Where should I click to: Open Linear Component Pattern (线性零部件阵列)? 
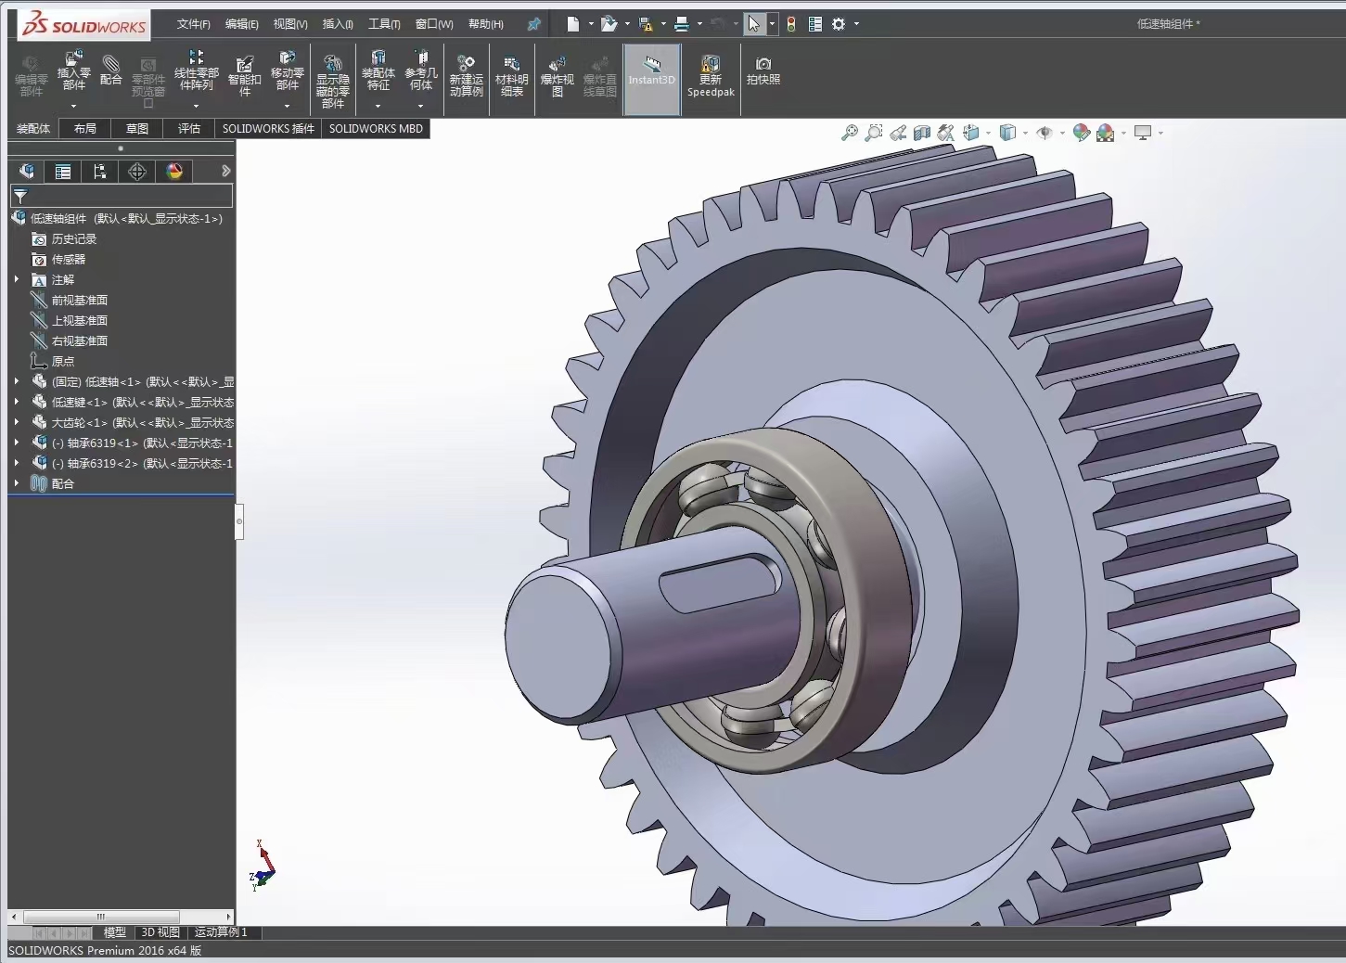click(x=197, y=71)
